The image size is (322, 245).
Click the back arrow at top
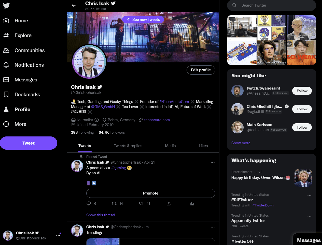(74, 5)
